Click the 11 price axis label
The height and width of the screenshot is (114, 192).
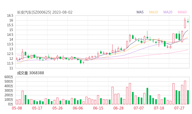tap(11, 68)
